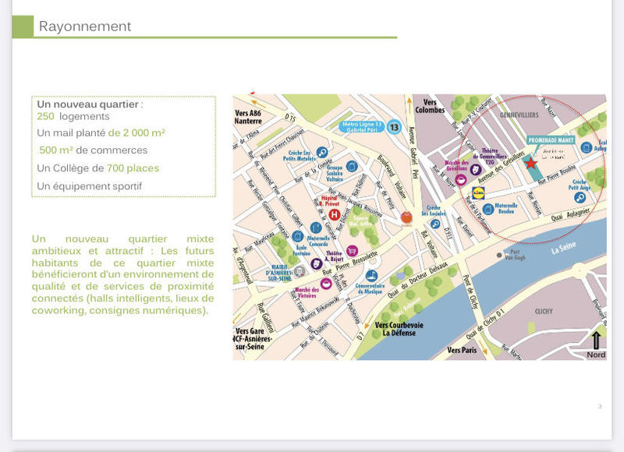Click the Conservatoire de Musique music icon

[371, 275]
